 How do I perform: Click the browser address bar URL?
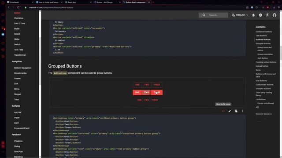51,7
